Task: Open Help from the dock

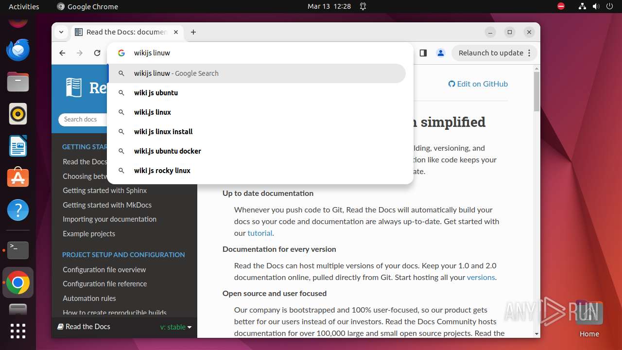Action: click(x=18, y=210)
